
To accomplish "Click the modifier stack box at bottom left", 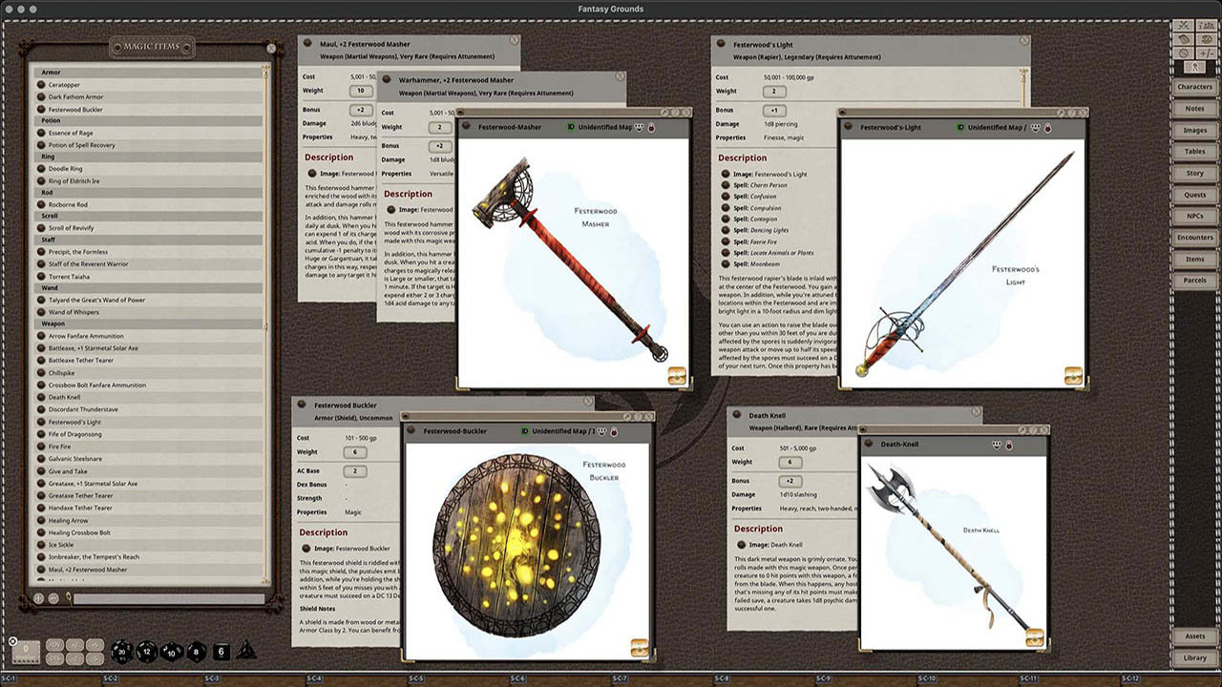I will tap(25, 650).
